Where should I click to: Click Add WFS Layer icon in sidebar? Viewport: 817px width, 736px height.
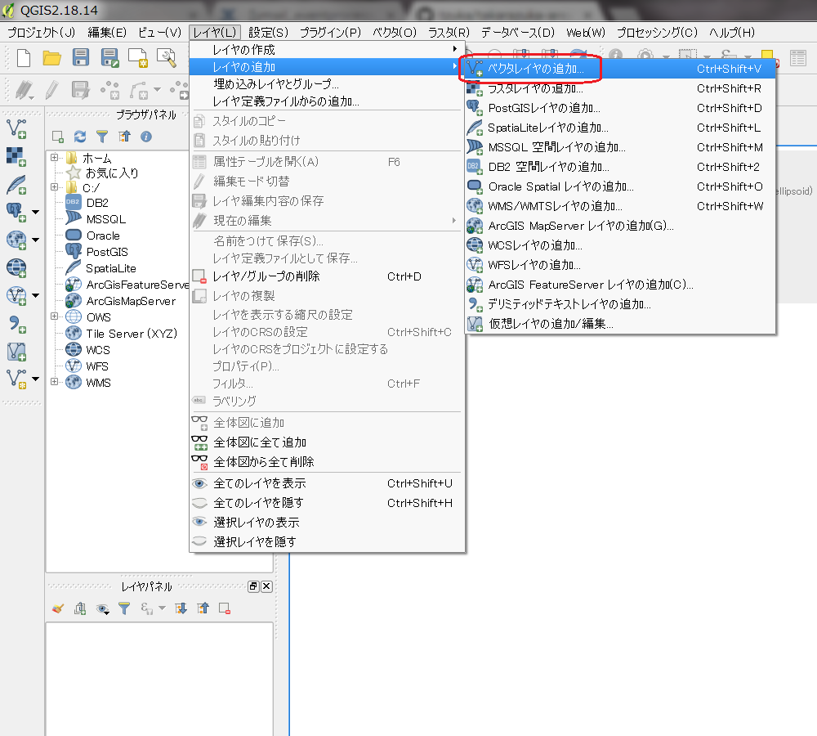[x=16, y=296]
